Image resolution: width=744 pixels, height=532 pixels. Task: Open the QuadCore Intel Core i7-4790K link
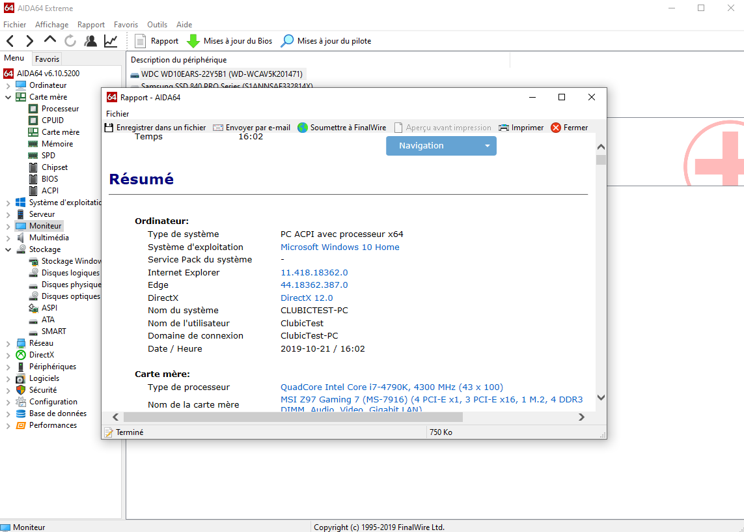coord(391,387)
